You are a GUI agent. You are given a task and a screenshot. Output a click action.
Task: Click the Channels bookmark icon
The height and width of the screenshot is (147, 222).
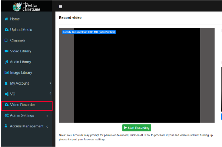tap(6, 40)
